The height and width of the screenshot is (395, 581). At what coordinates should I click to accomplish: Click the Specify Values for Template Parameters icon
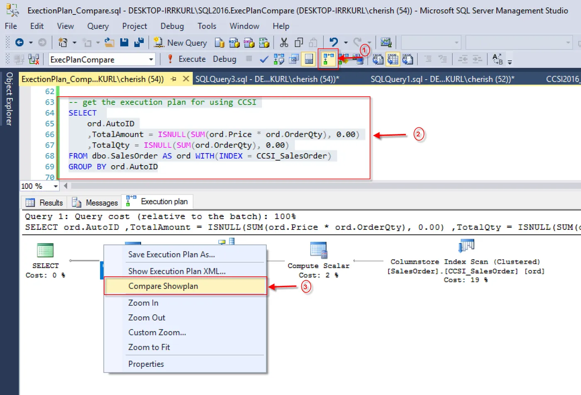[497, 59]
